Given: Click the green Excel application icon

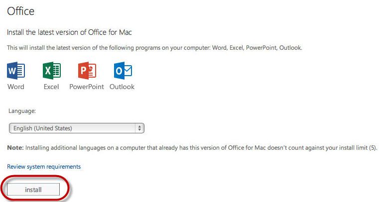Looking at the screenshot, I should click(51, 71).
